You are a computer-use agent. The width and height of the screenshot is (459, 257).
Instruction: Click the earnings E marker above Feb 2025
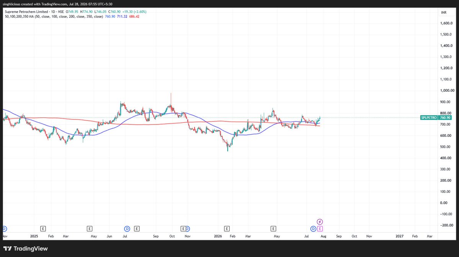(x=43, y=229)
